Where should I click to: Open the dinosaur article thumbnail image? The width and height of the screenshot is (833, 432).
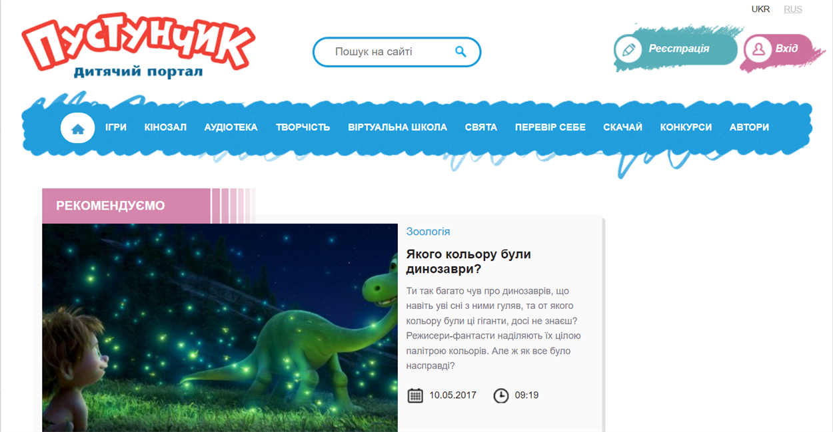coord(220,327)
